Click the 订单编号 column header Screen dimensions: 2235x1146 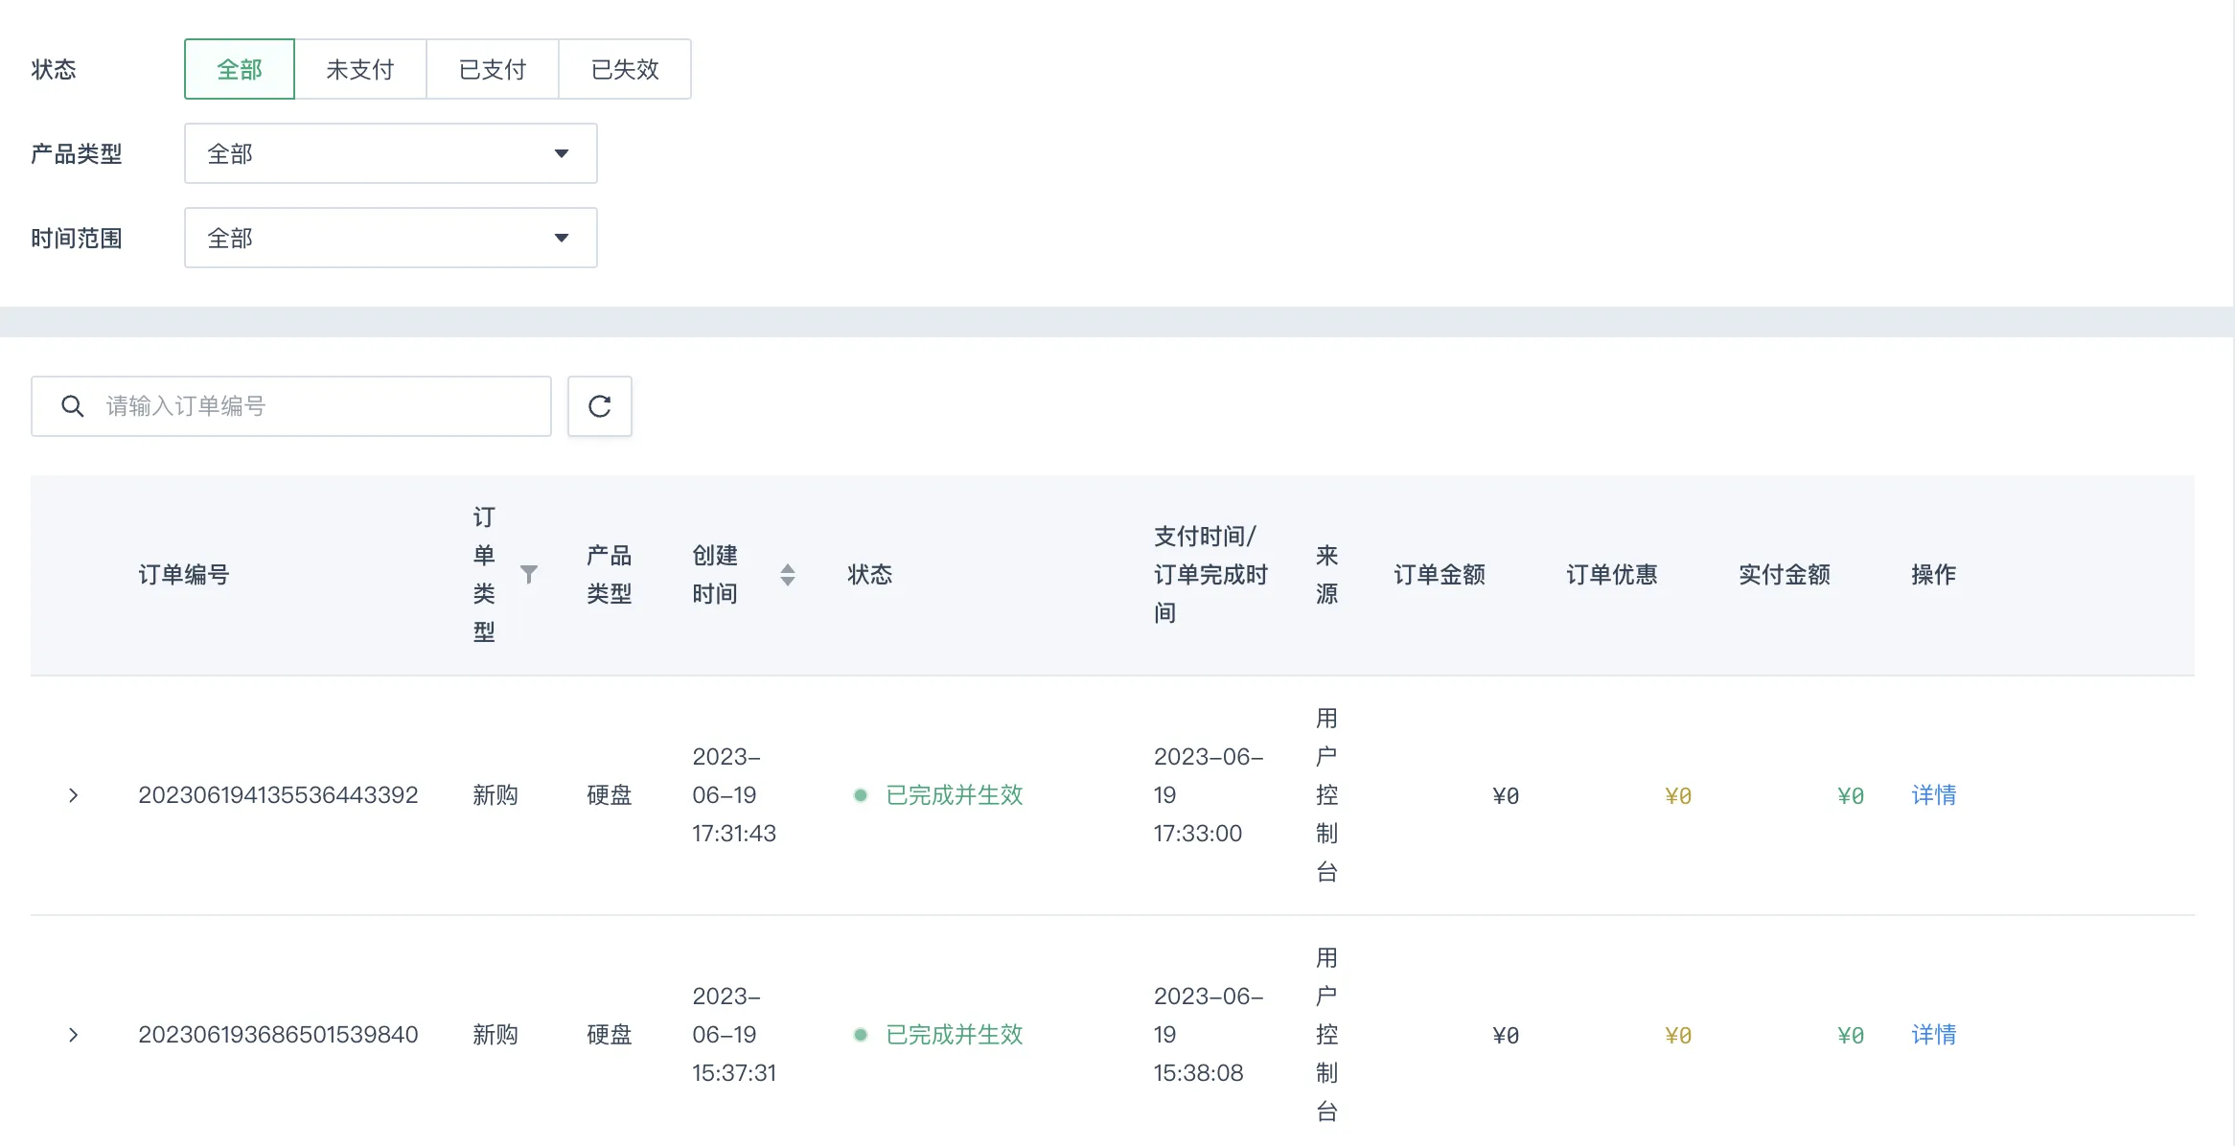click(x=184, y=575)
